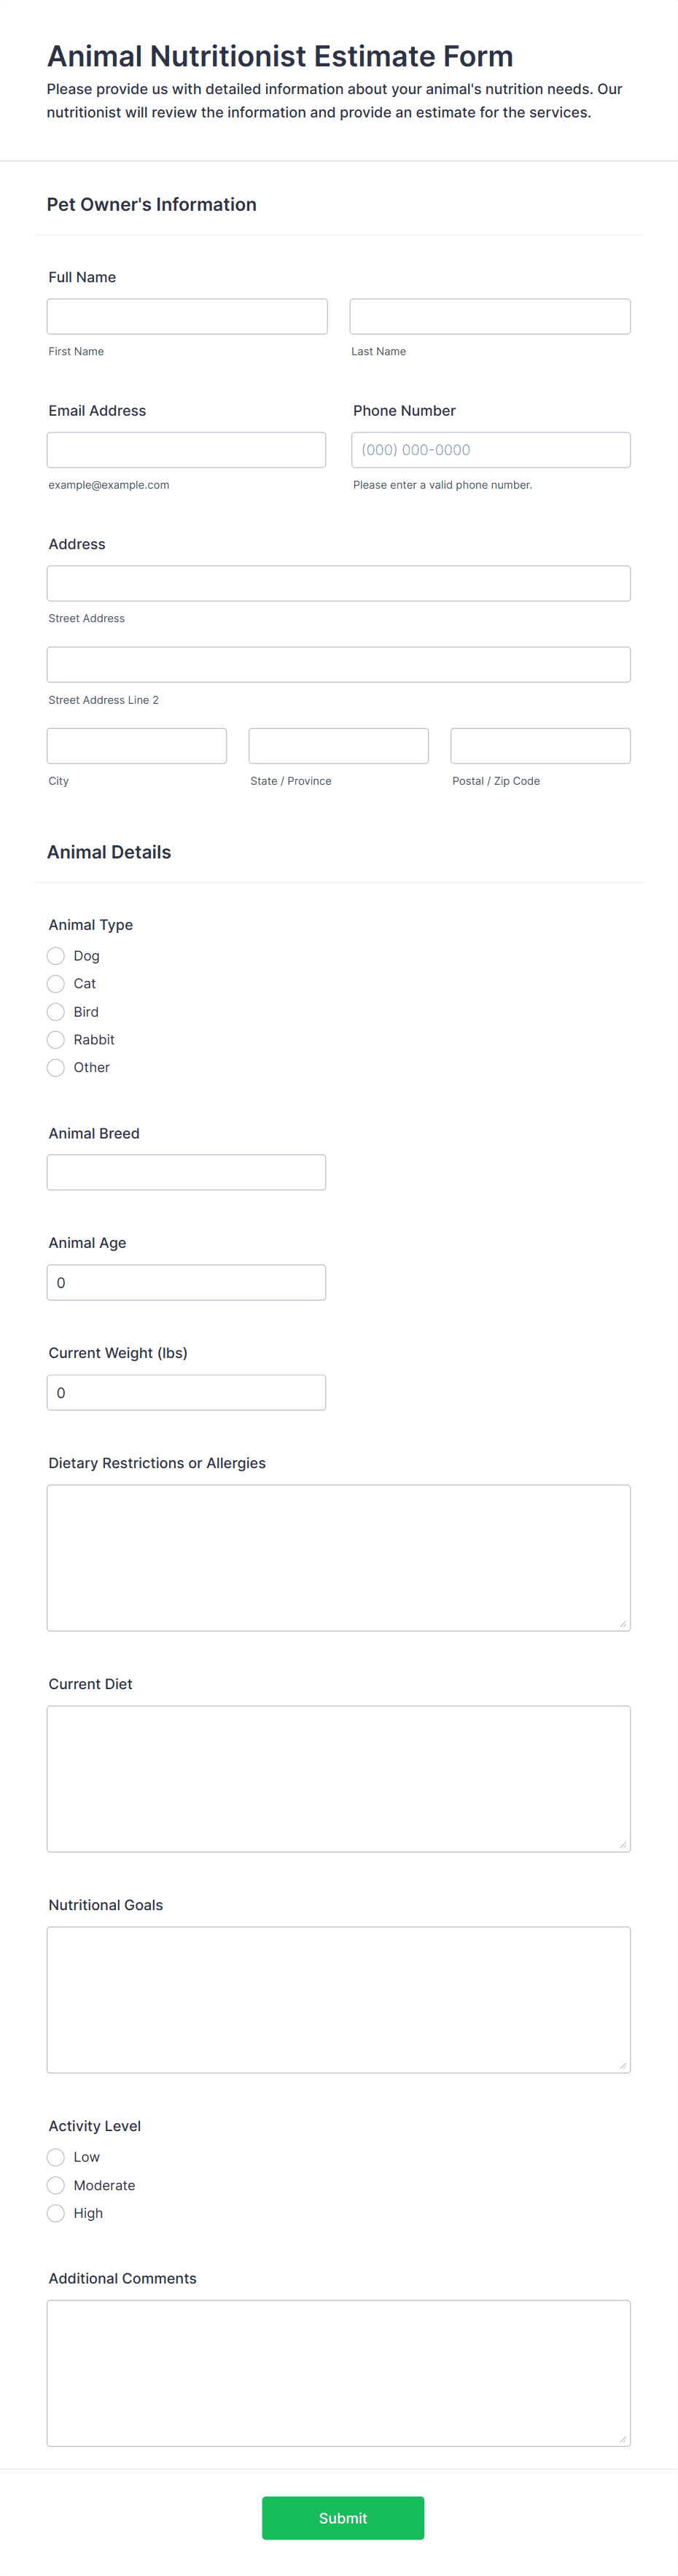Image resolution: width=678 pixels, height=2576 pixels.
Task: Focus the Current Weight (lbs) field
Action: coord(186,1392)
